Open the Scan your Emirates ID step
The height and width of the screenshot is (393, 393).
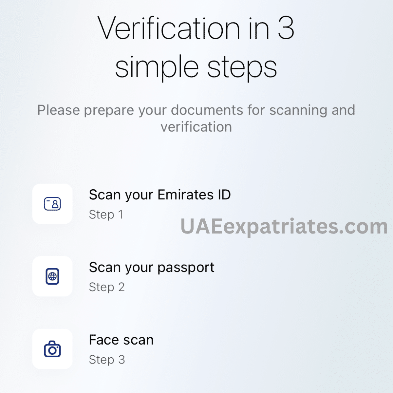(x=160, y=195)
